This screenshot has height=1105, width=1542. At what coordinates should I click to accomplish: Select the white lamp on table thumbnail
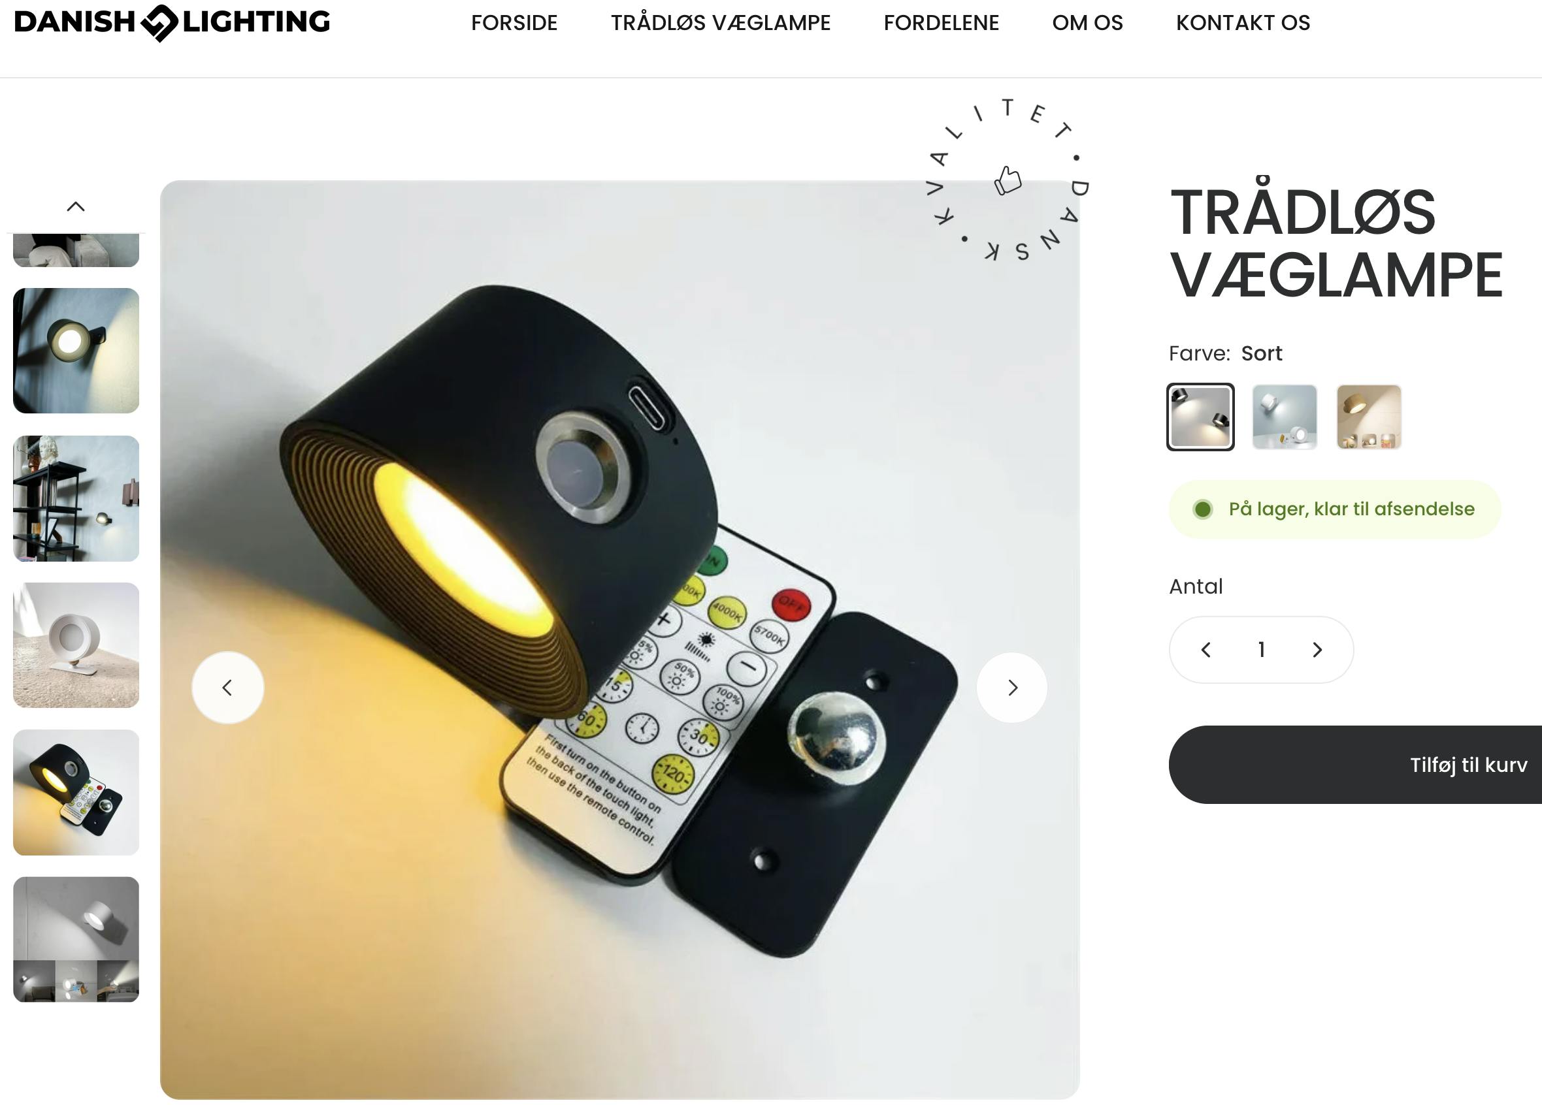click(76, 645)
